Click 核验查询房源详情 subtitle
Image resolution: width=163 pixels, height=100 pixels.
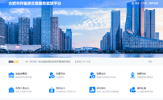pos(24,77)
